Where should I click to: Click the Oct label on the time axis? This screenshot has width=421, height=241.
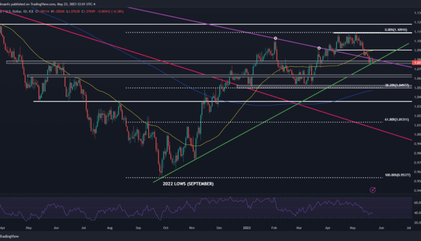(165, 228)
